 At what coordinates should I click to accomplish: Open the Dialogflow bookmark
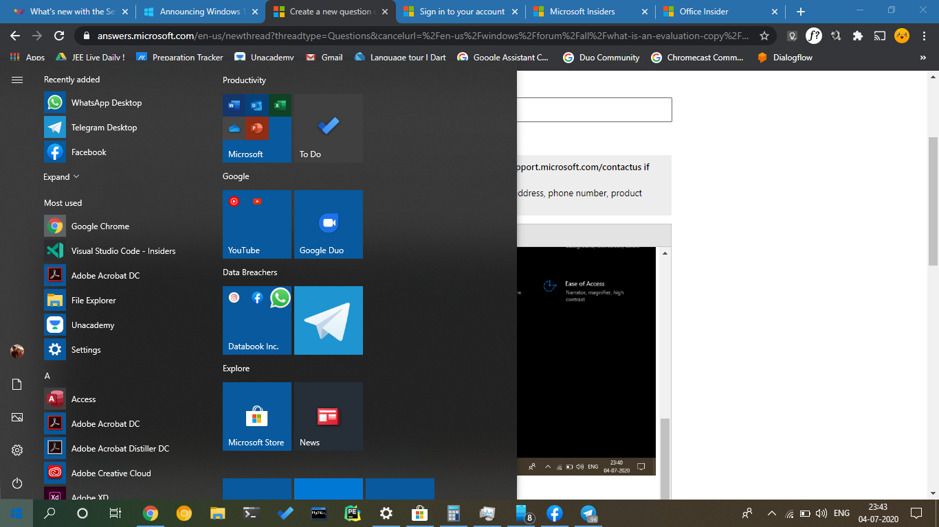click(x=785, y=58)
